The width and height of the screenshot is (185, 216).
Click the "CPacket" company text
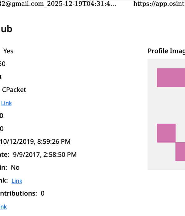[14, 90]
